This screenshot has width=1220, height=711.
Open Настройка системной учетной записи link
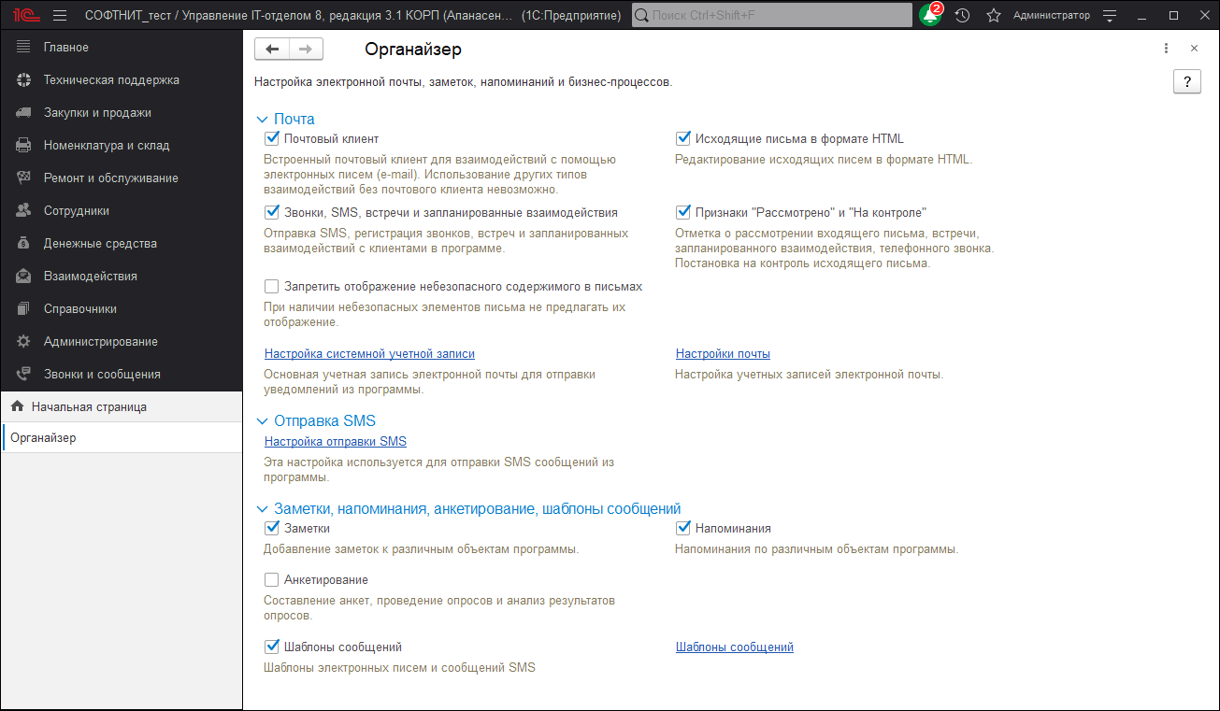click(x=369, y=354)
